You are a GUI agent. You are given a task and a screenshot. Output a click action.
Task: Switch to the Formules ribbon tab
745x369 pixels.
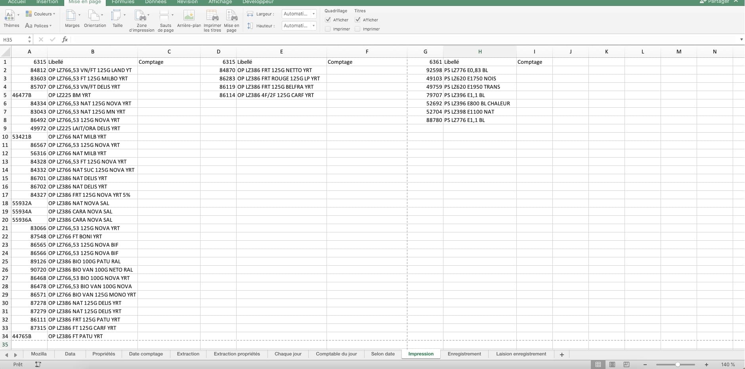pyautogui.click(x=123, y=2)
